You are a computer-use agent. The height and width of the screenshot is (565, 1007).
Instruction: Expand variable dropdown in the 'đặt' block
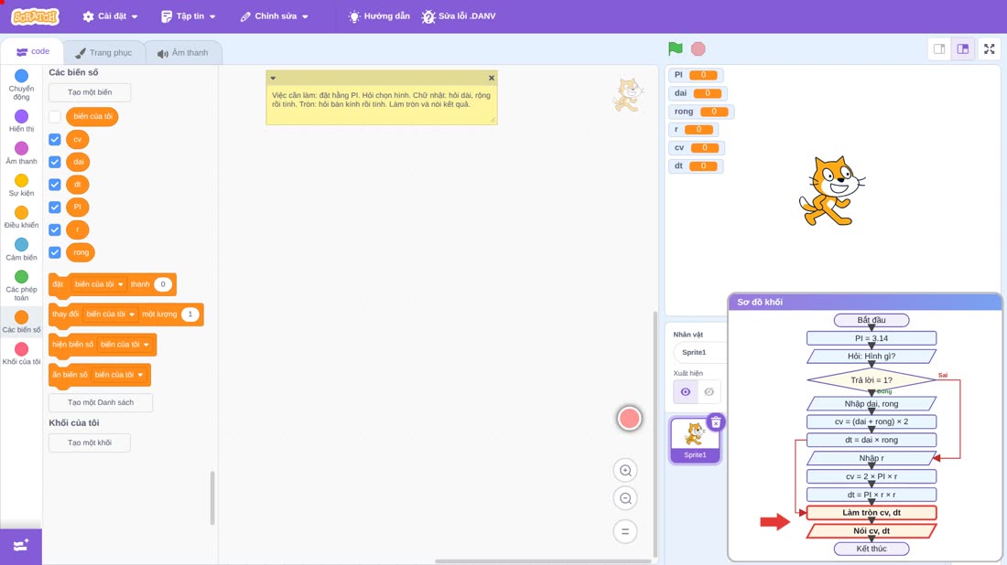pyautogui.click(x=98, y=284)
